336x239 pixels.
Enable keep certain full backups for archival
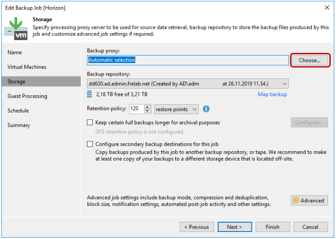pyautogui.click(x=90, y=123)
